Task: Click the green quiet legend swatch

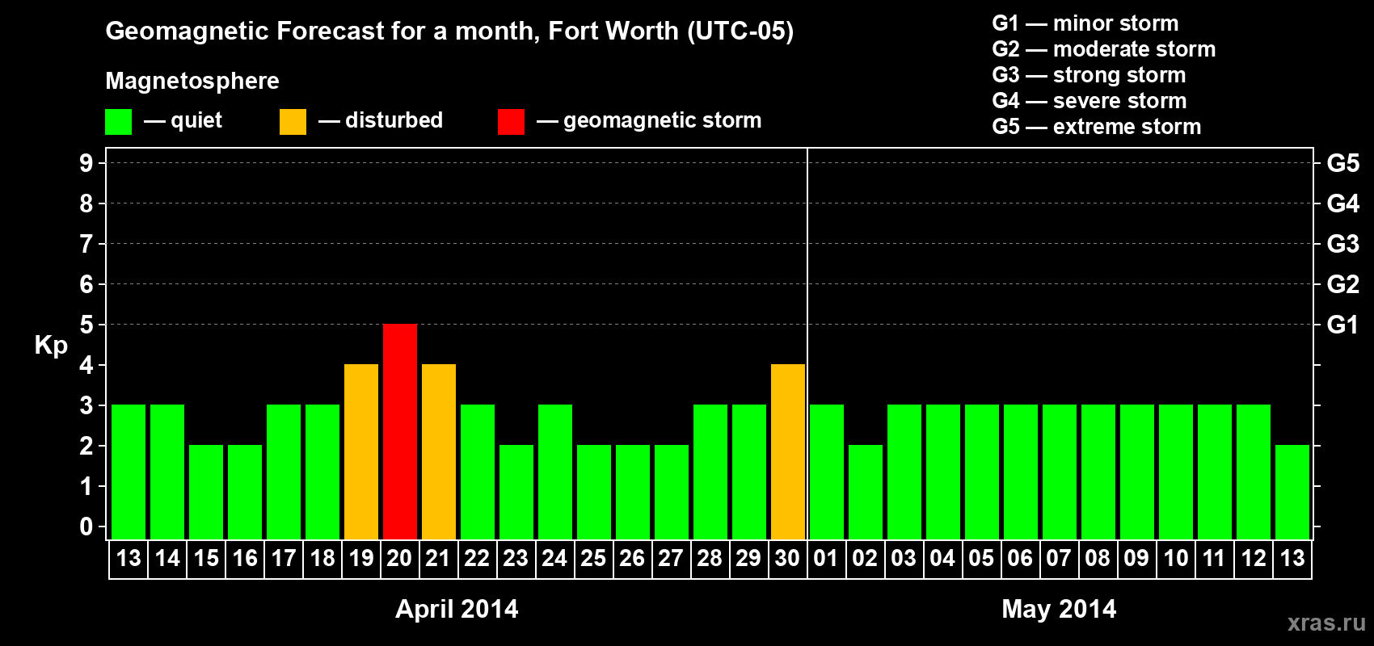Action: 119,122
